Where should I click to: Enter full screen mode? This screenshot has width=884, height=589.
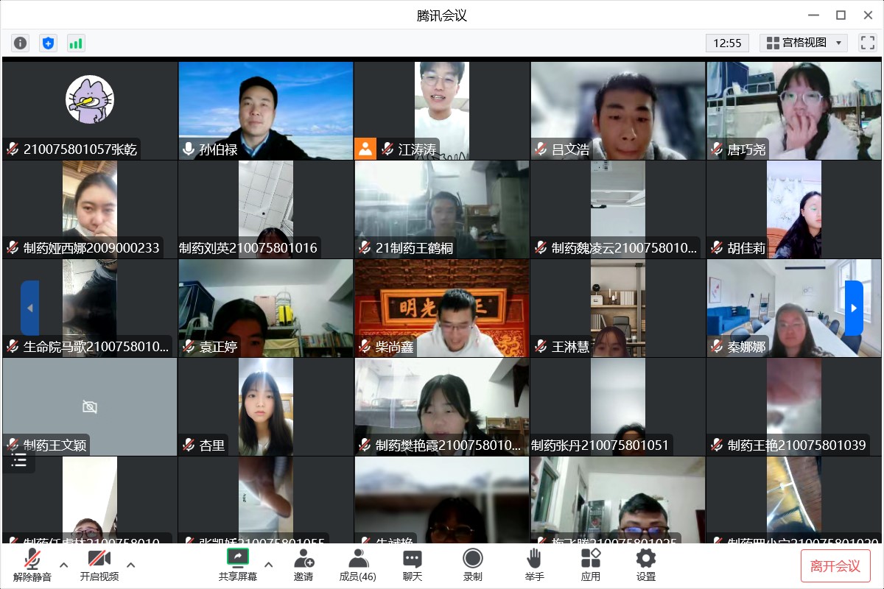click(x=867, y=43)
